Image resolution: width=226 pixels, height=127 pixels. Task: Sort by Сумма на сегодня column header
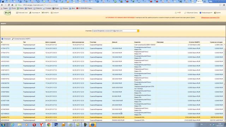click(x=216, y=42)
